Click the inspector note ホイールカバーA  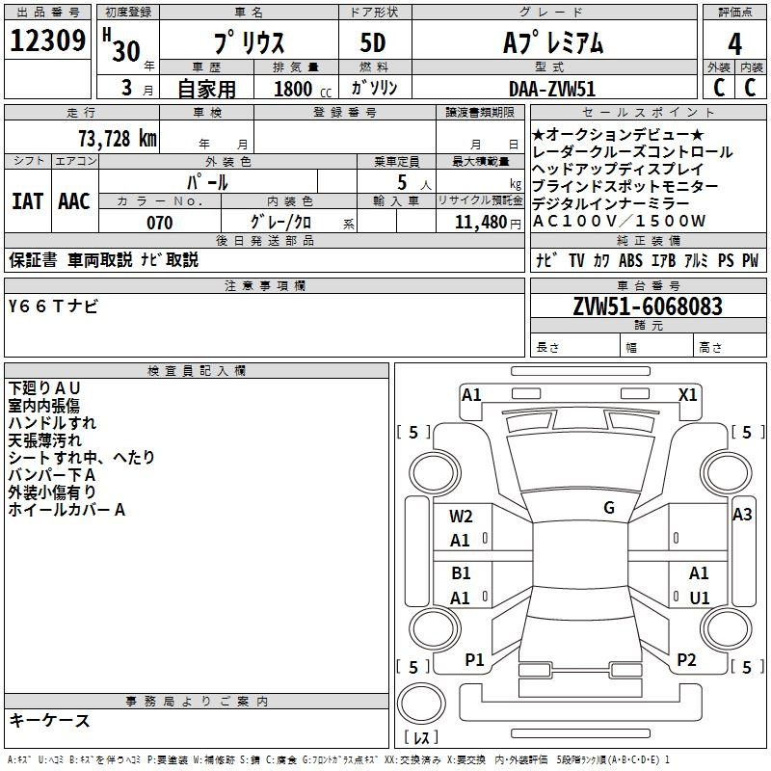click(66, 510)
